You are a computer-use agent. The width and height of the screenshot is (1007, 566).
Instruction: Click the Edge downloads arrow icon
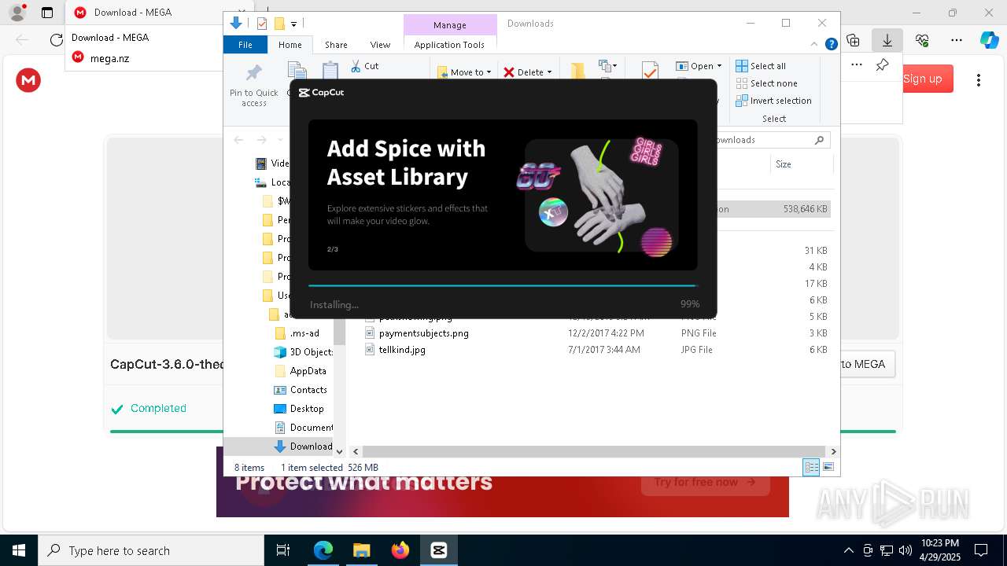pyautogui.click(x=887, y=40)
